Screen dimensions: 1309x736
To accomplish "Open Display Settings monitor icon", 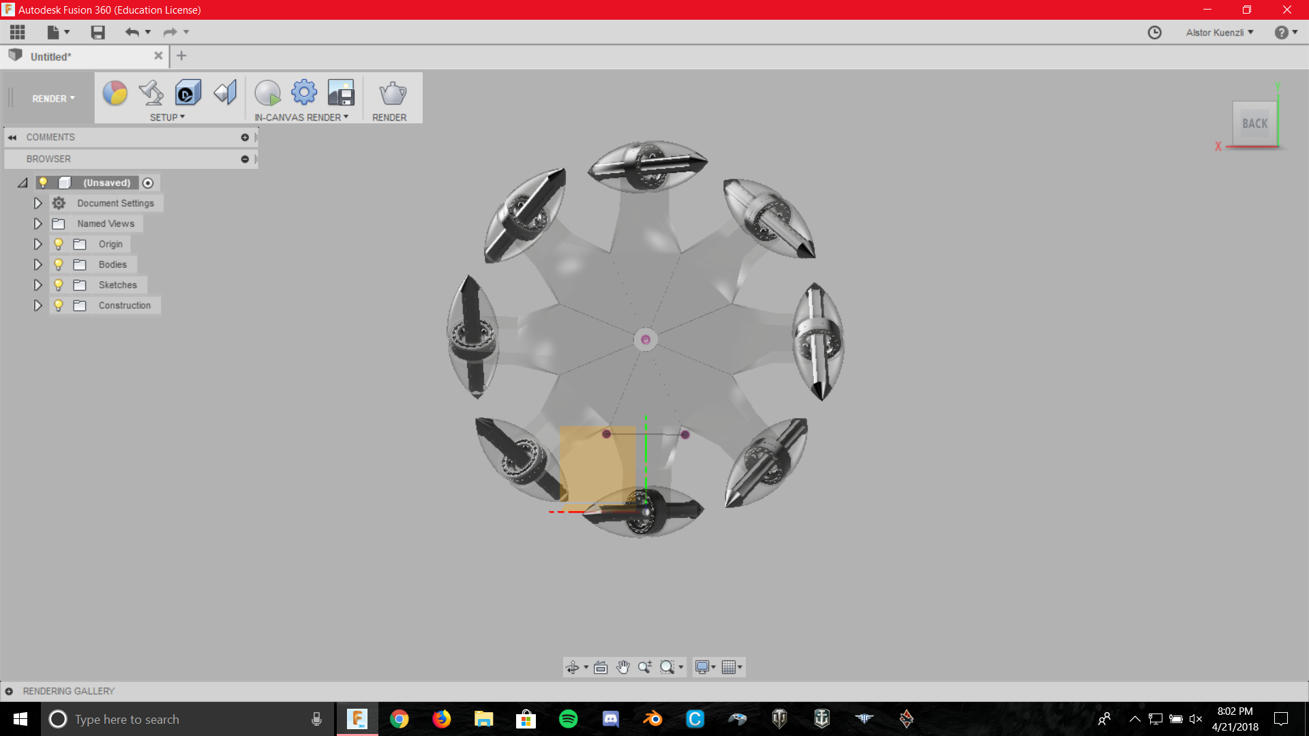I will (702, 667).
